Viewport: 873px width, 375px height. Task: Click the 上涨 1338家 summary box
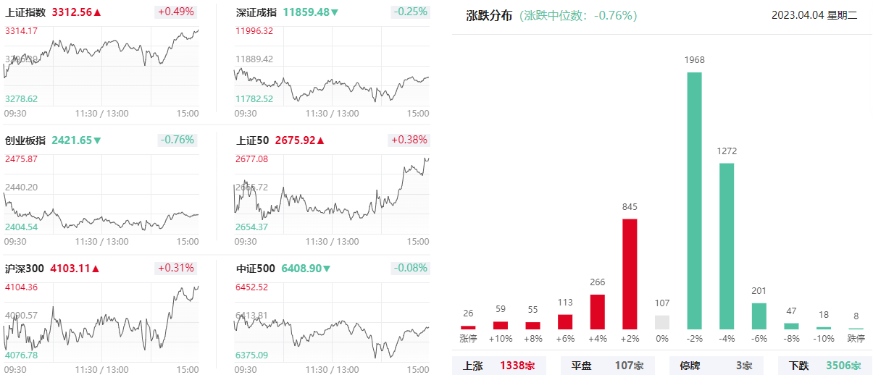pyautogui.click(x=498, y=366)
